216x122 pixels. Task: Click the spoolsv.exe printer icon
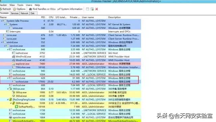click(x=10, y=118)
